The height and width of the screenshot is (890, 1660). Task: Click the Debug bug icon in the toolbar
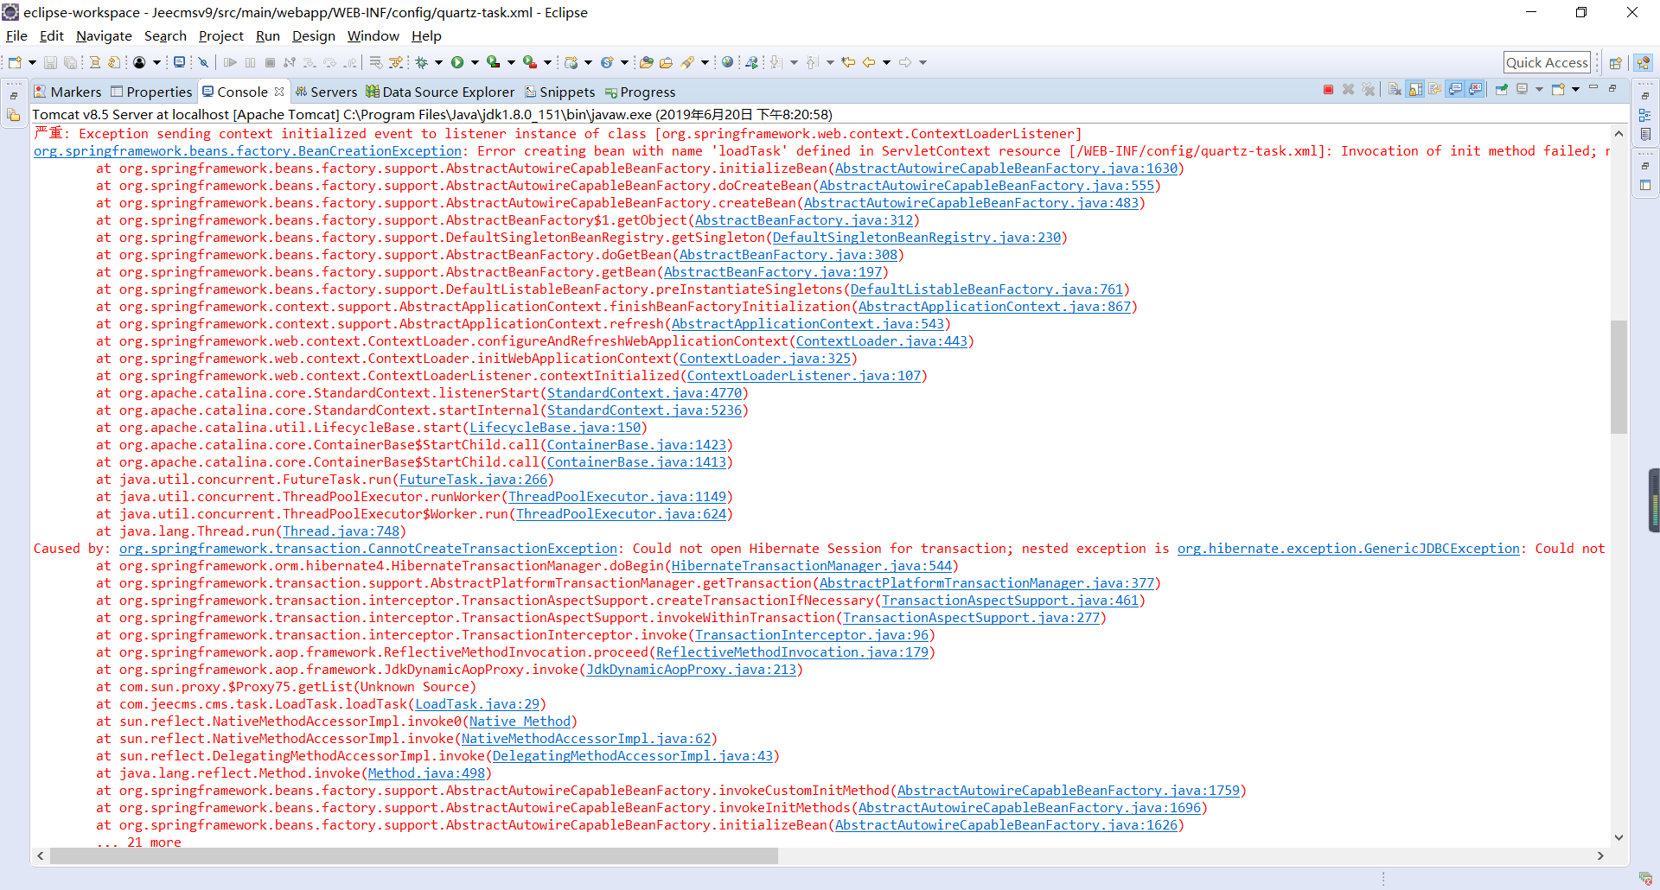pyautogui.click(x=422, y=62)
